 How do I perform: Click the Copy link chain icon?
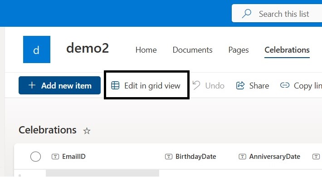pyautogui.click(x=285, y=85)
